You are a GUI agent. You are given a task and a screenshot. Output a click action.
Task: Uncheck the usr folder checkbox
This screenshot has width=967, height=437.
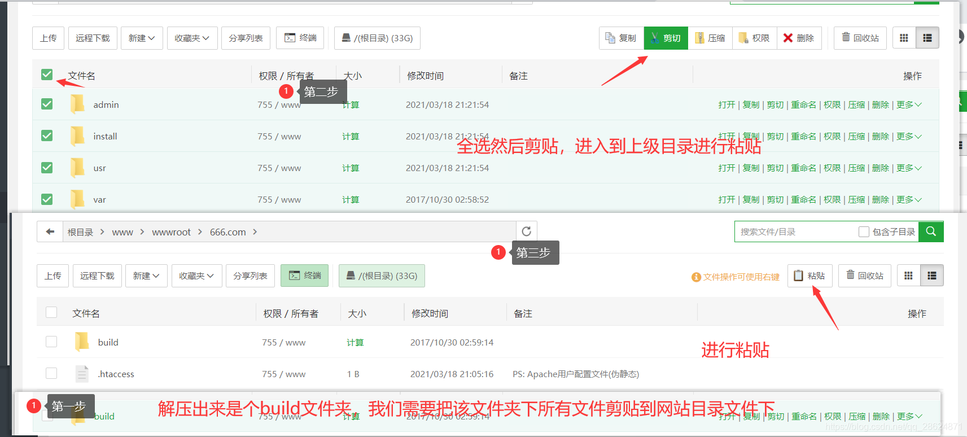pos(47,168)
